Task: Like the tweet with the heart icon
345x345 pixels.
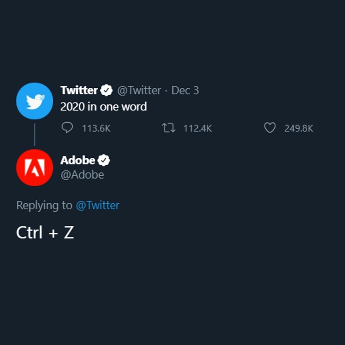Action: coord(270,128)
